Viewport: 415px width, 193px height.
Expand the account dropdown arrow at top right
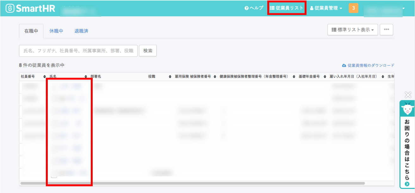click(403, 8)
